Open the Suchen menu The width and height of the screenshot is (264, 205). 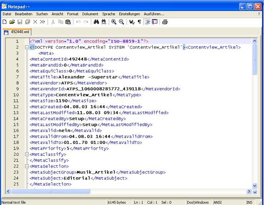(x=42, y=14)
